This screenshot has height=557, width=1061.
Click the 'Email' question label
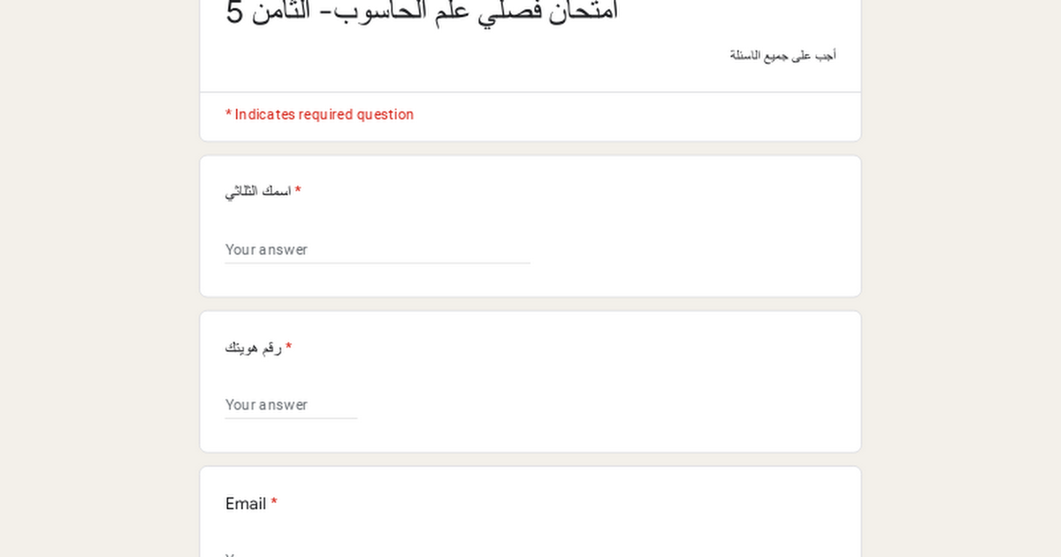(x=246, y=503)
